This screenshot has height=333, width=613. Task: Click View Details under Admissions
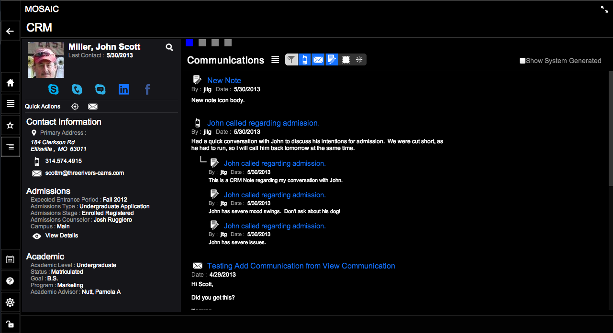click(x=61, y=236)
